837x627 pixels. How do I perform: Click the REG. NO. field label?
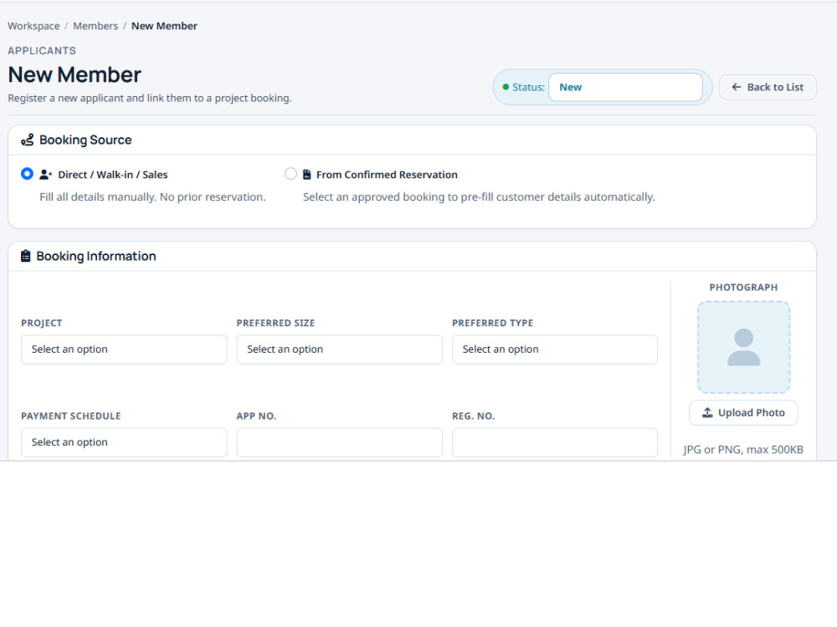point(473,415)
